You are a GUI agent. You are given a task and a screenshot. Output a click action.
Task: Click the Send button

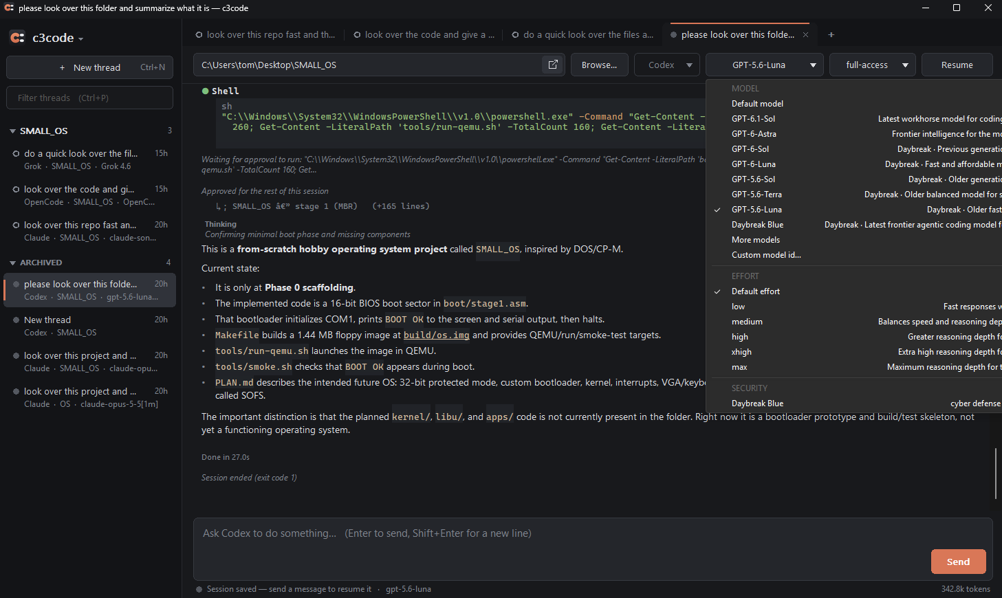[x=958, y=562]
